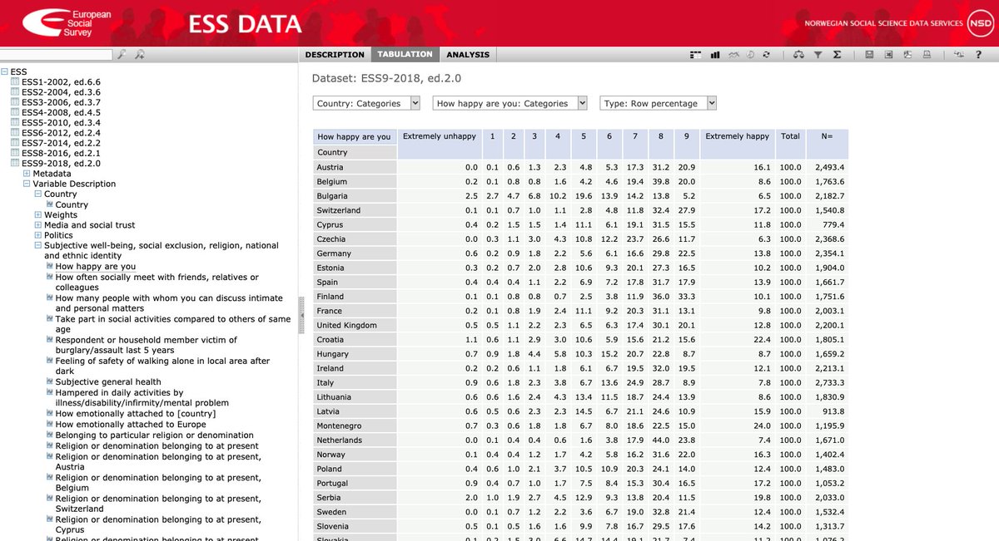Click variable icon beside How emotionally attached to Europe
Screen dimensions: 999x541
[49, 425]
